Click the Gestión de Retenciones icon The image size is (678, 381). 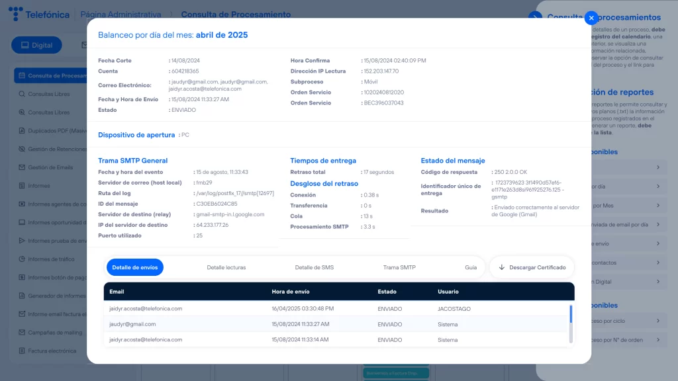click(22, 149)
